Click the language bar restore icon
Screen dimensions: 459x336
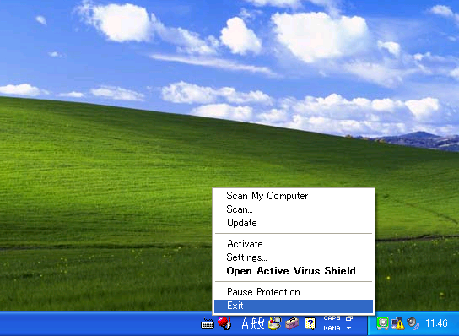pyautogui.click(x=349, y=317)
